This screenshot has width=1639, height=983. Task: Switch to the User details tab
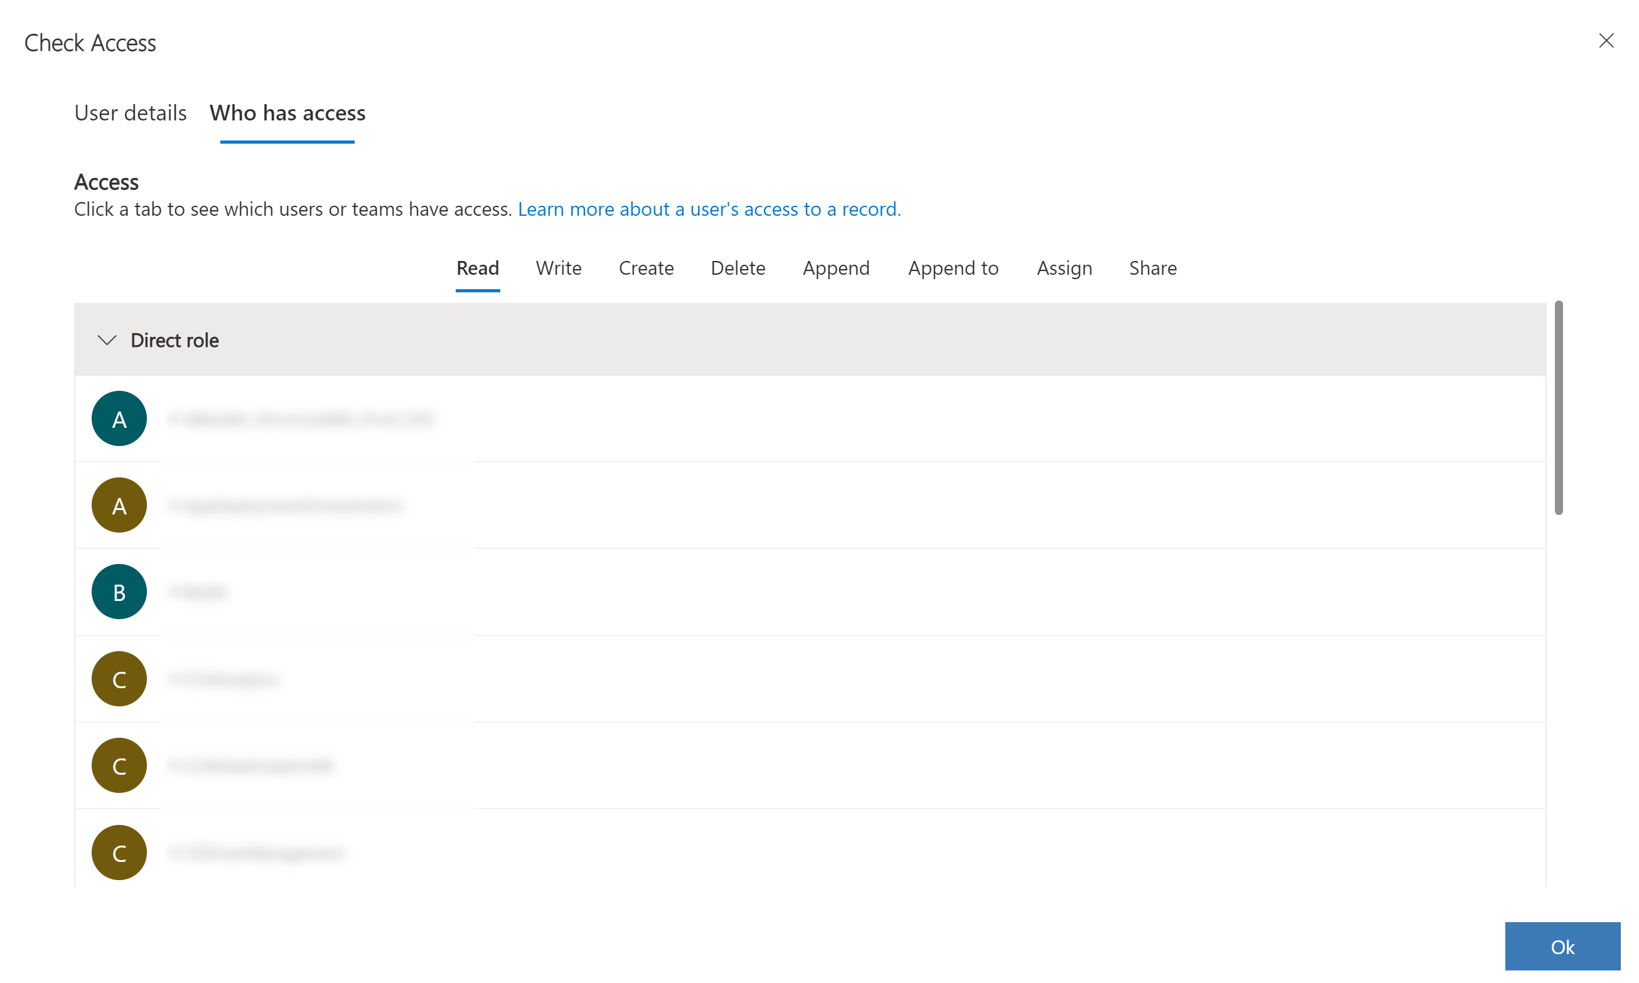[130, 112]
